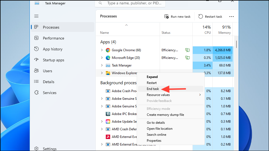Viewport: 269px width, 151px height.
Task: Expand the Google Chrome process group
Action: pos(102,50)
